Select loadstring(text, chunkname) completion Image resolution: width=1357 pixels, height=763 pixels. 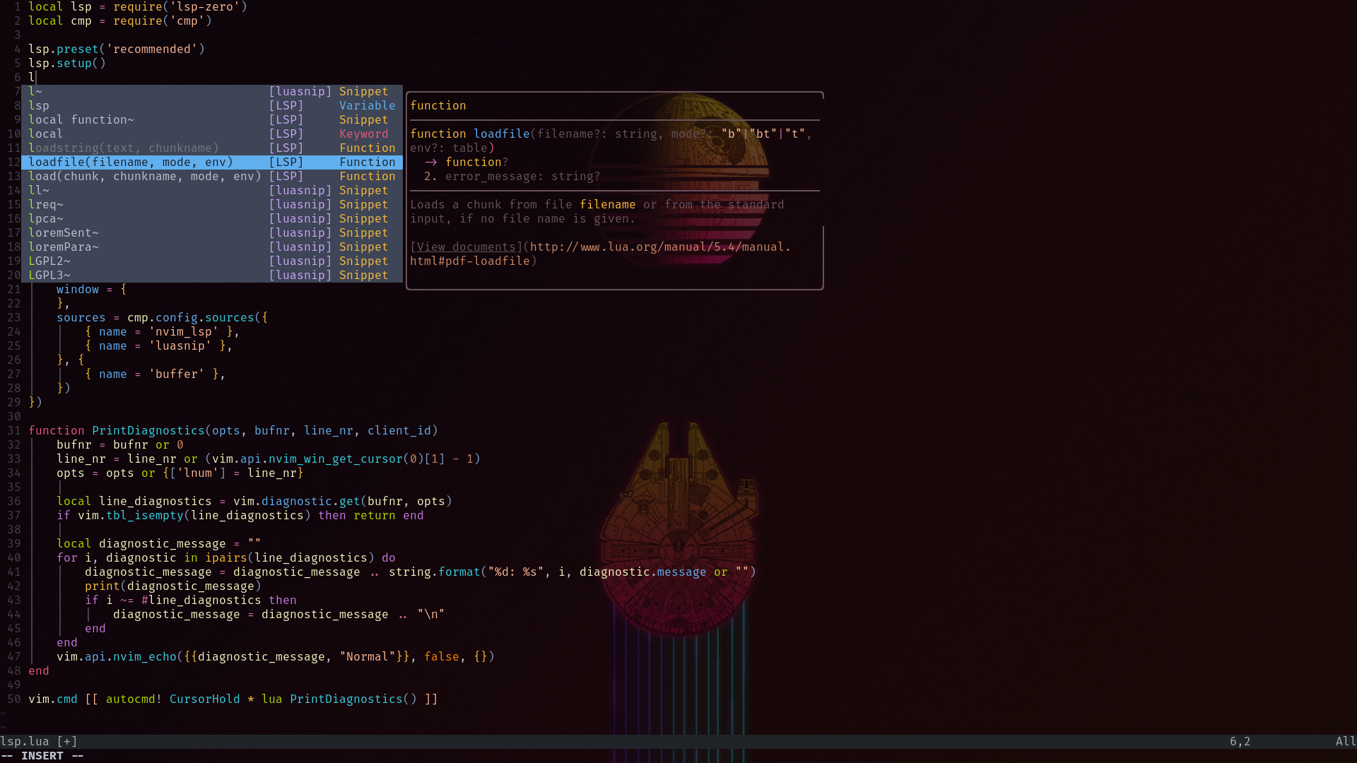point(124,148)
